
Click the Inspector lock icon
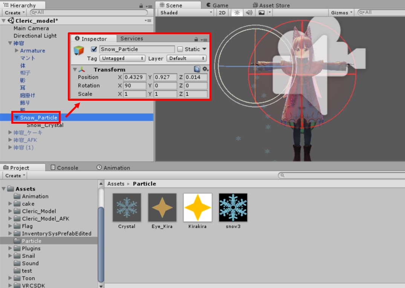pyautogui.click(x=196, y=39)
